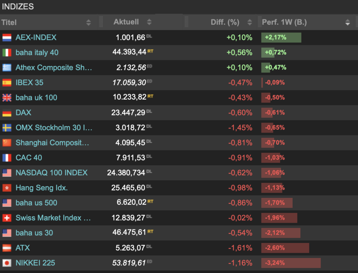Click the UK flag next to baha uk 100
Viewport: 358px width, 273px height.
pos(7,98)
